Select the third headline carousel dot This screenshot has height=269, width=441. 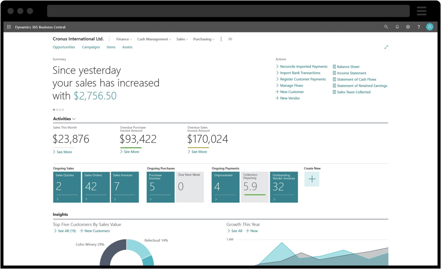pyautogui.click(x=60, y=110)
